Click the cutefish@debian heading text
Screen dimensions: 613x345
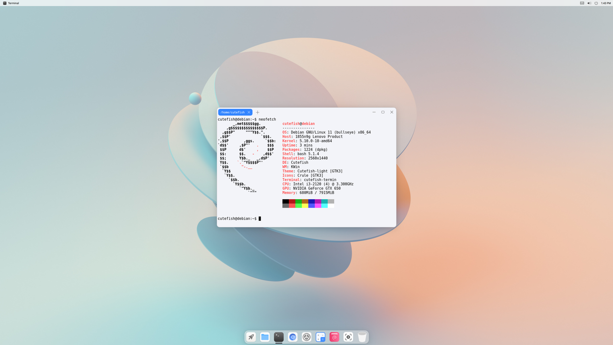click(x=298, y=123)
